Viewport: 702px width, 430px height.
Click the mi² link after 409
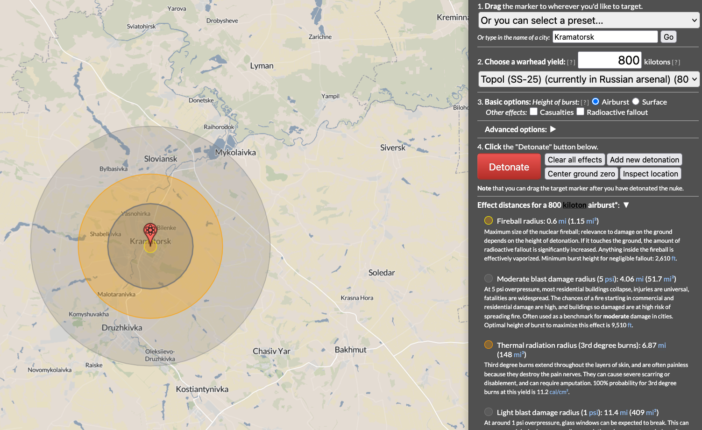coord(652,412)
